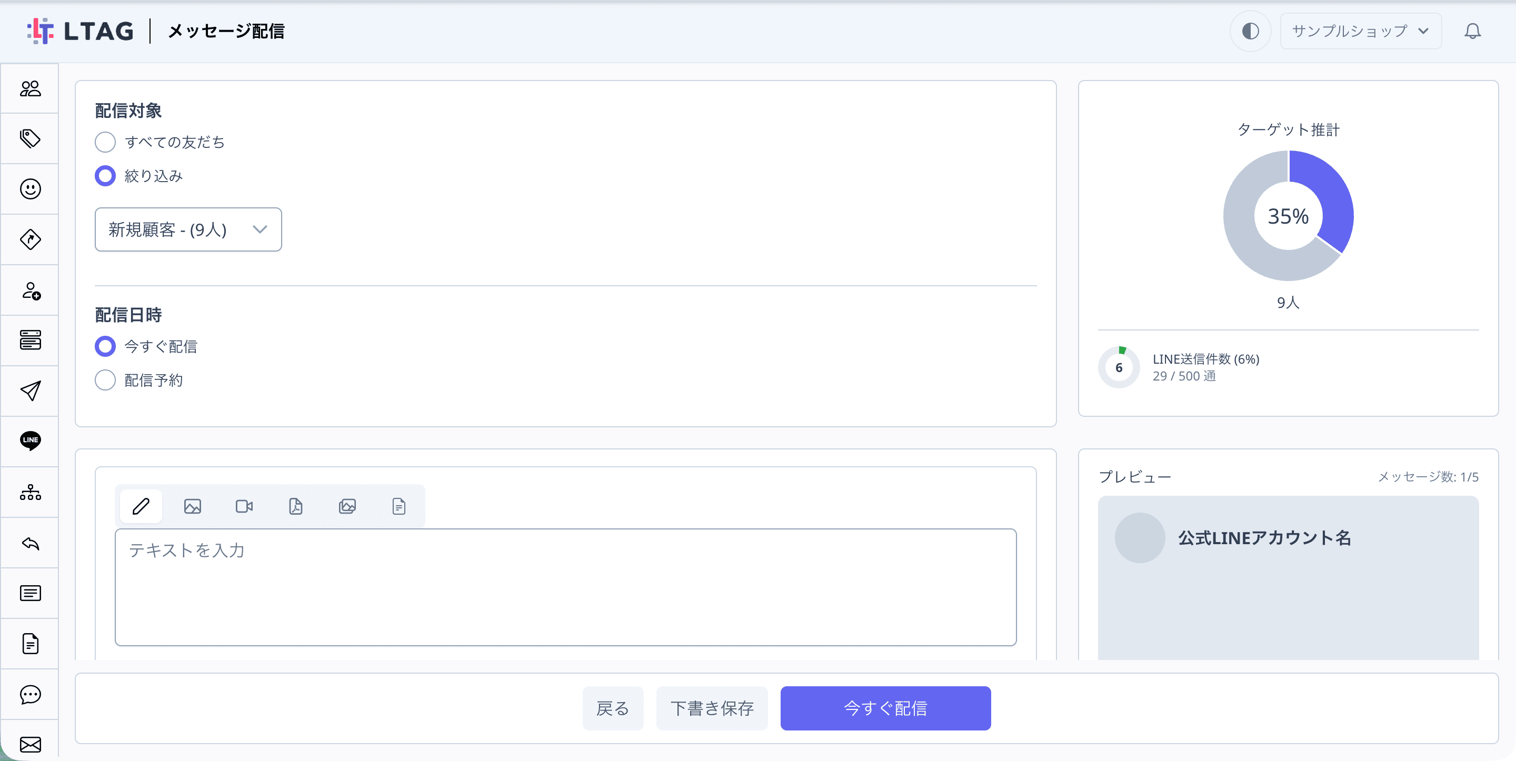Click the メッセージ数: 1/5 counter text
The image size is (1516, 761).
click(1428, 477)
